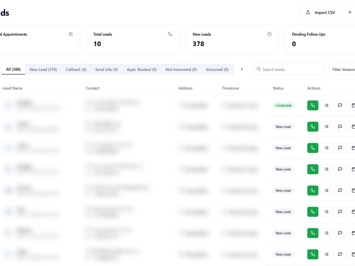Click message icon in seventh table row
Image resolution: width=355 pixels, height=266 pixels.
point(340,233)
